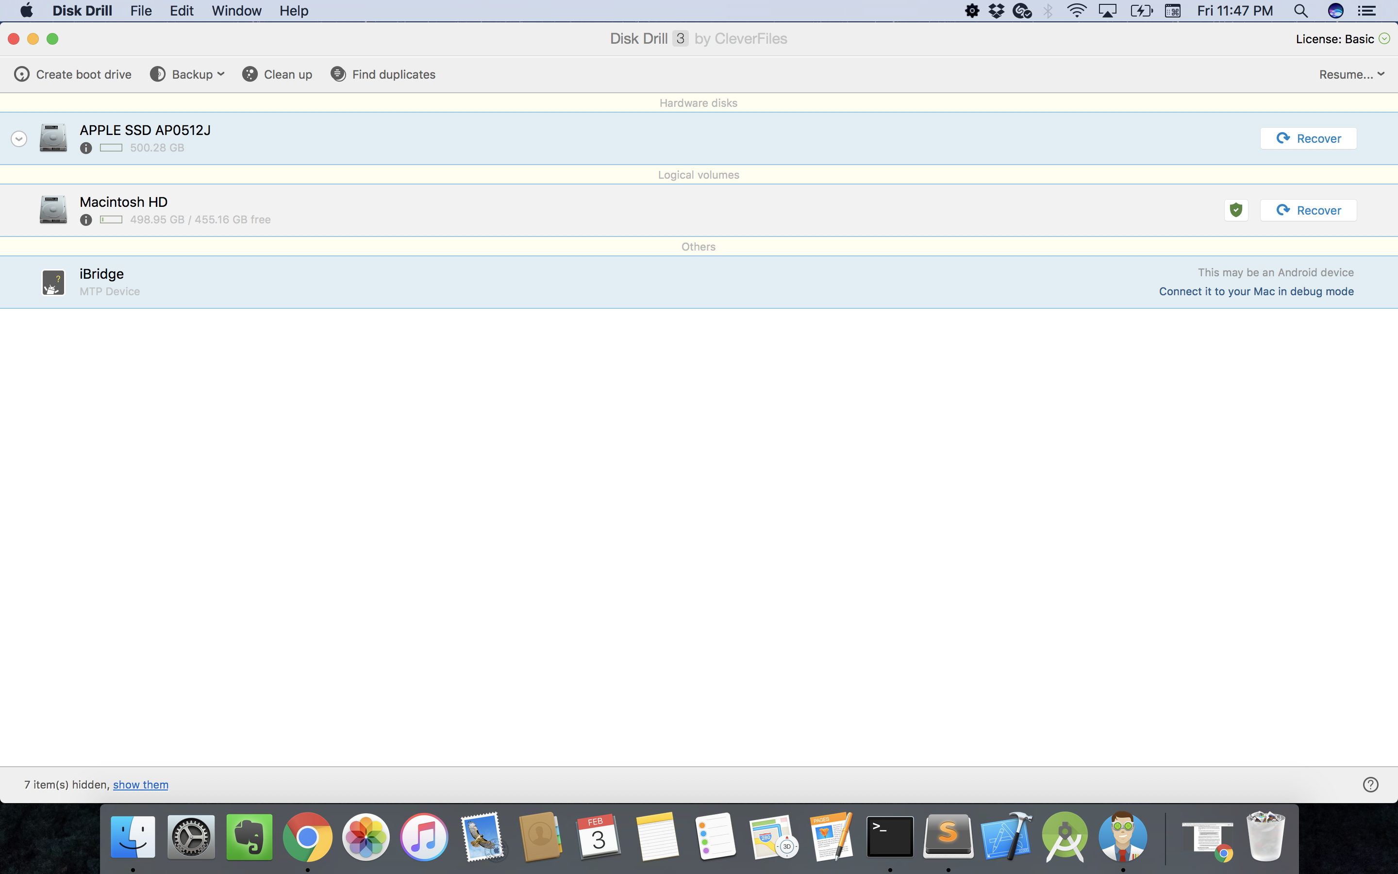Open iTunes from the Dock
This screenshot has width=1398, height=874.
pyautogui.click(x=424, y=837)
